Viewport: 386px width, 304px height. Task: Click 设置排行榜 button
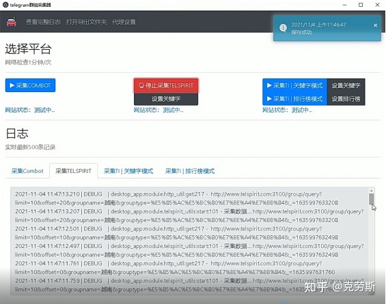[x=346, y=99]
